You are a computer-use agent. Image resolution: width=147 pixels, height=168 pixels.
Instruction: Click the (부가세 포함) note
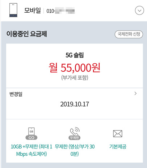click(75, 78)
